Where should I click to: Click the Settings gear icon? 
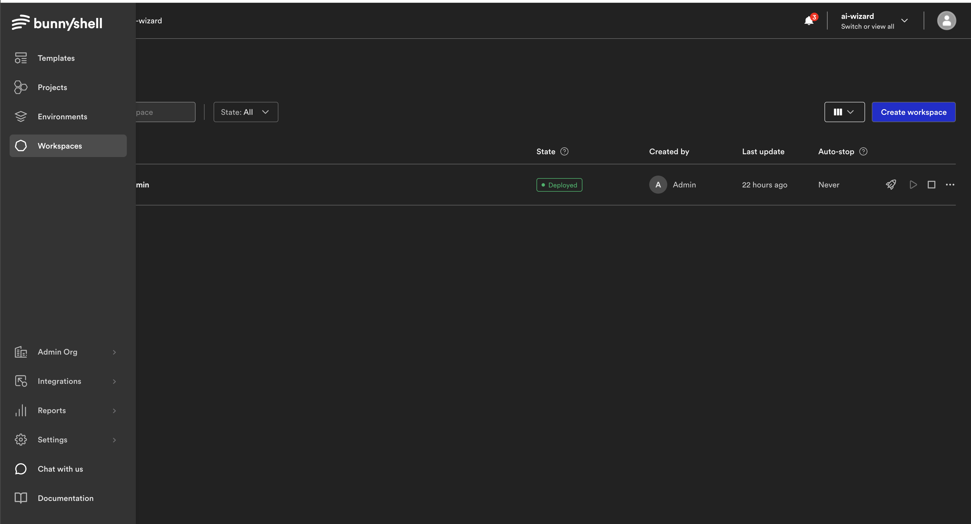[21, 440]
